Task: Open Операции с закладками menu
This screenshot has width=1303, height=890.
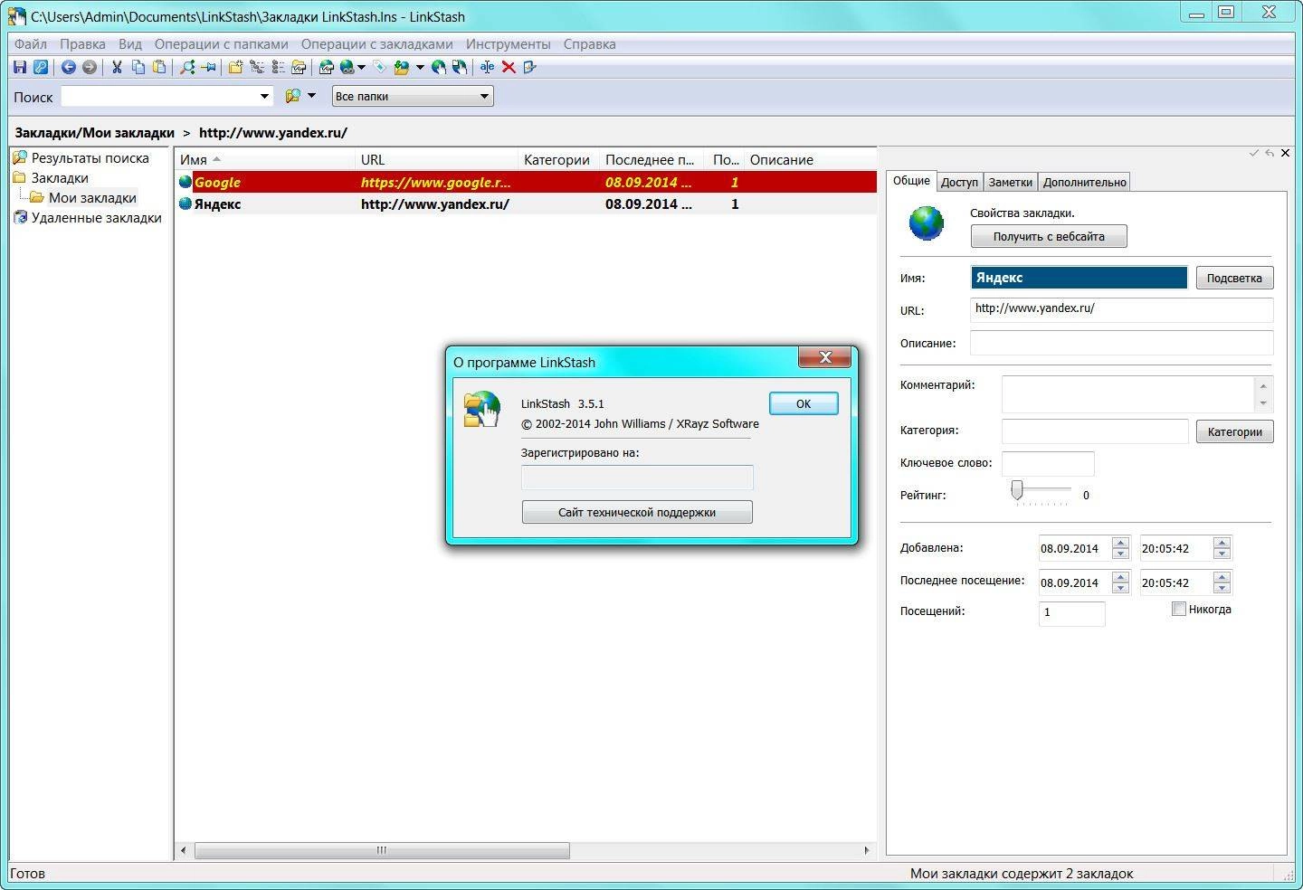Action: [376, 43]
